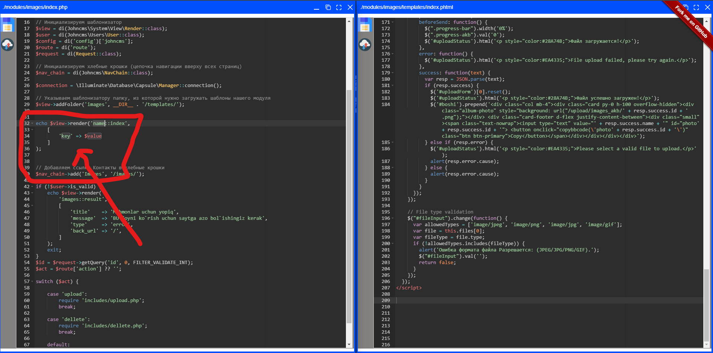Collapse the fileInput change handler at line 196
This screenshot has height=353, width=713.
tap(393, 218)
